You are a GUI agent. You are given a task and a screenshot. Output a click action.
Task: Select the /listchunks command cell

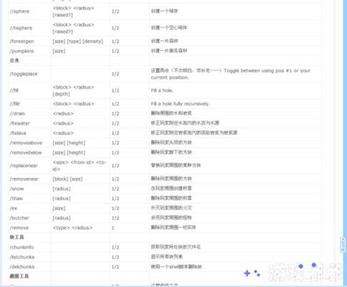coord(22,257)
